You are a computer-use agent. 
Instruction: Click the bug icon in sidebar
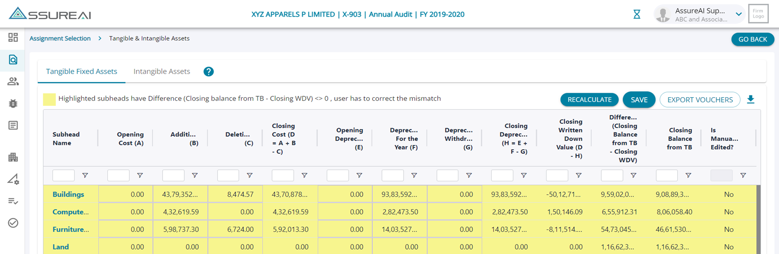13,103
